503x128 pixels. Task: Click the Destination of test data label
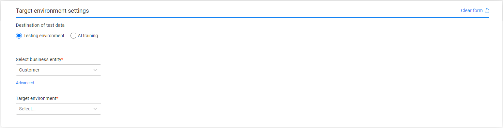pyautogui.click(x=40, y=25)
